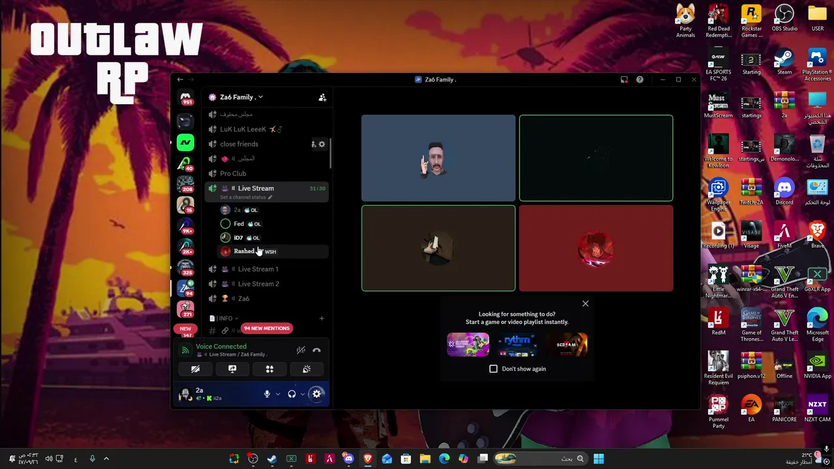Open NZXT CAM desktop icon
This screenshot has width=834, height=469.
(817, 410)
